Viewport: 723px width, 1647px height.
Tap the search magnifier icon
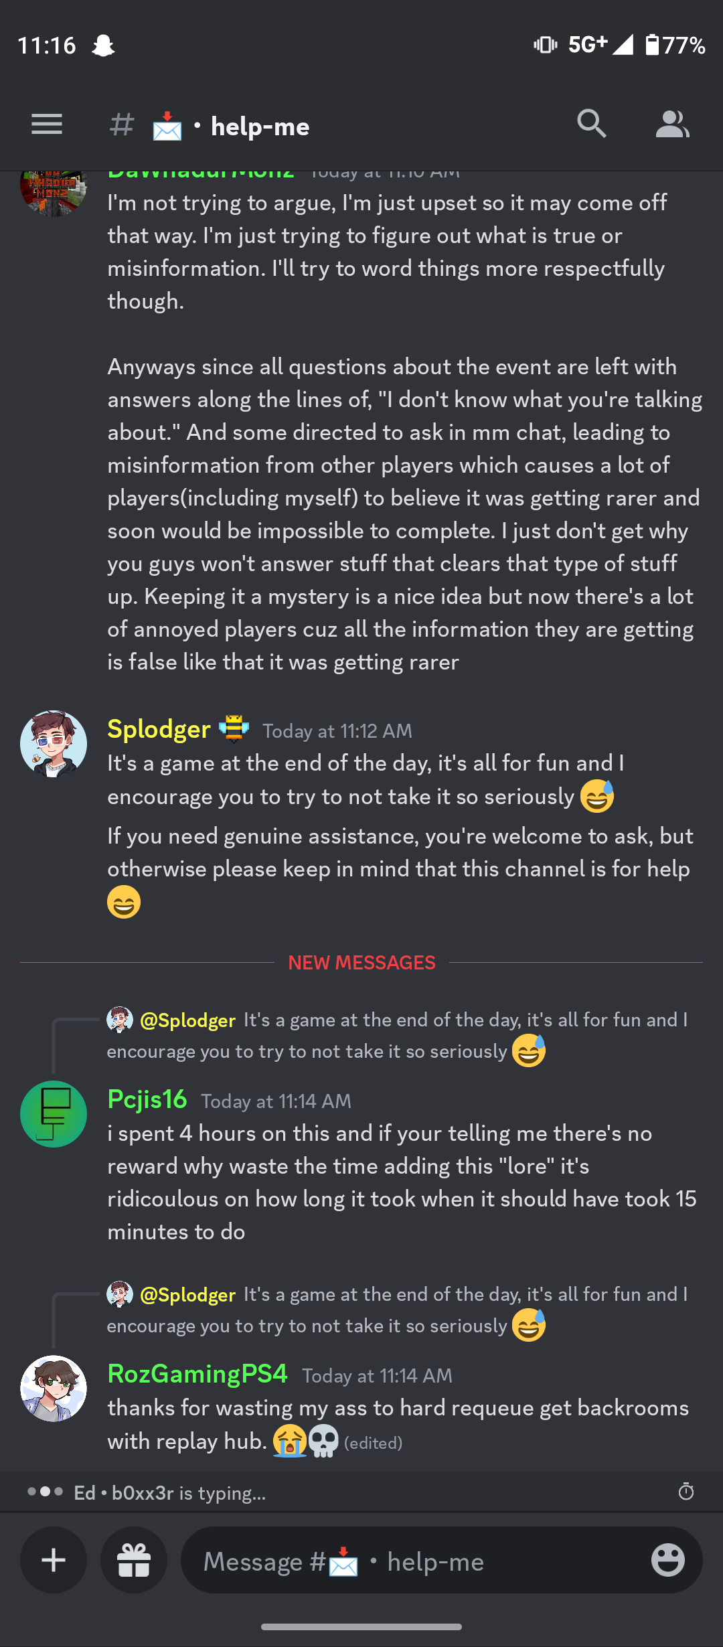click(x=592, y=125)
